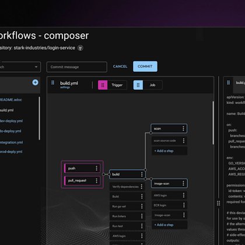Screen dimensions: 245x245
Task: Open the image-scan job options menu
Action: point(183,183)
